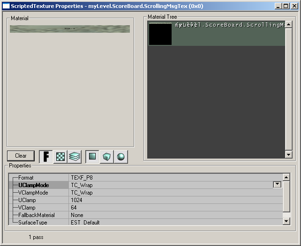The width and height of the screenshot is (301, 246).
Task: Select the UClamp property label
Action: click(27, 200)
